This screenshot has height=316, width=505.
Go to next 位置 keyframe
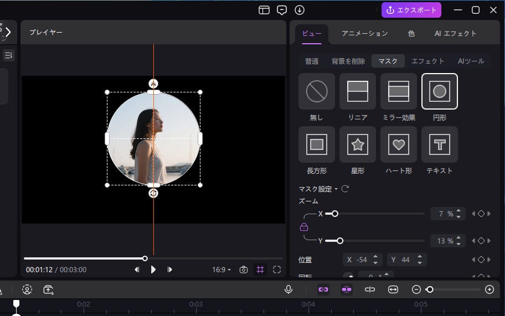pyautogui.click(x=489, y=260)
